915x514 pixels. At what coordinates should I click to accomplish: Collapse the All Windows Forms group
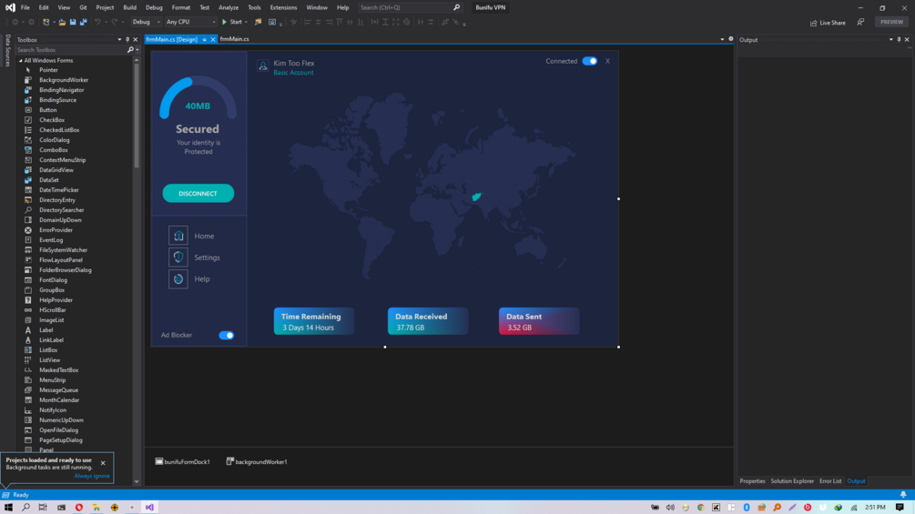(20, 61)
